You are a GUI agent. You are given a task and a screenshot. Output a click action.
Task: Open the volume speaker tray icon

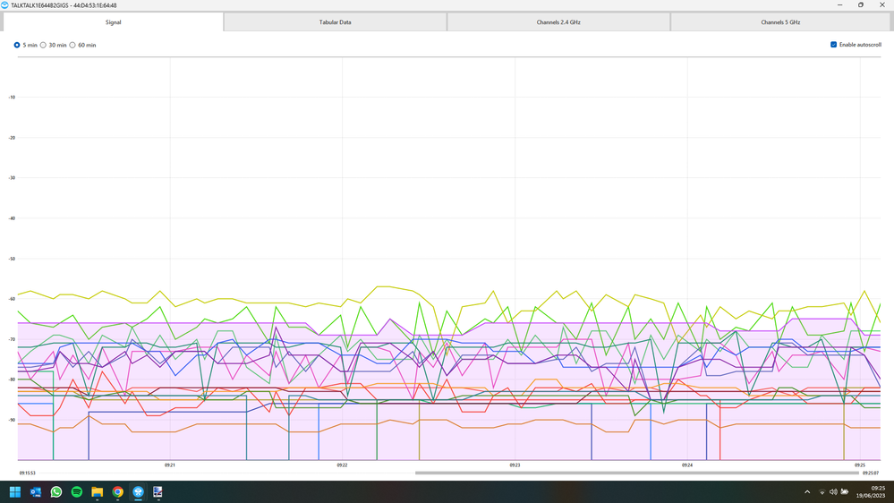click(x=833, y=491)
